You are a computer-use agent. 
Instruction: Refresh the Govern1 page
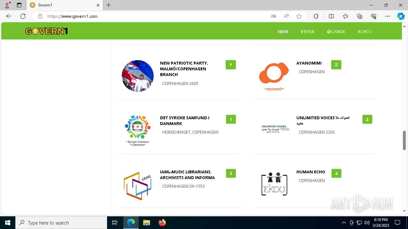pos(23,16)
